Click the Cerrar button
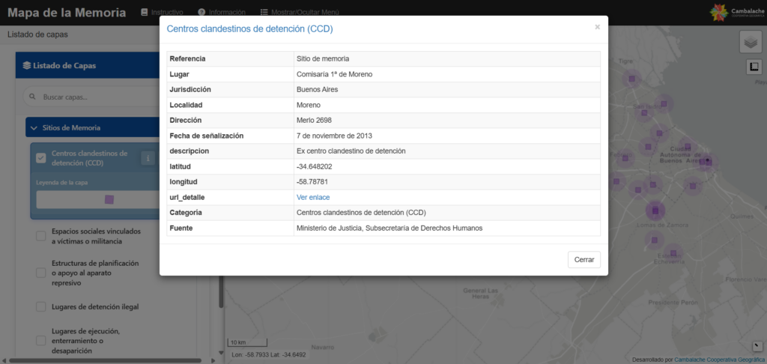Screen dimensions: 767x364 [583, 259]
